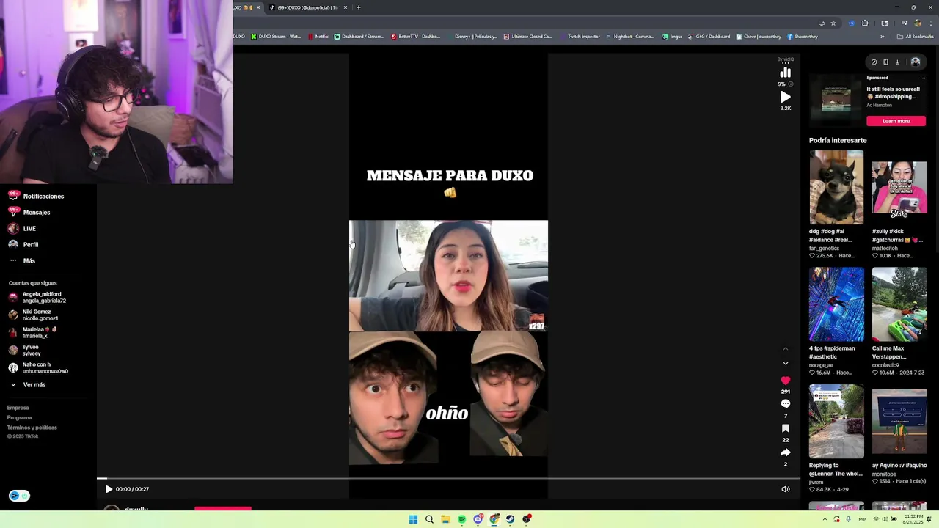The width and height of the screenshot is (939, 528).
Task: Open Spotify from the taskbar
Action: point(461,519)
